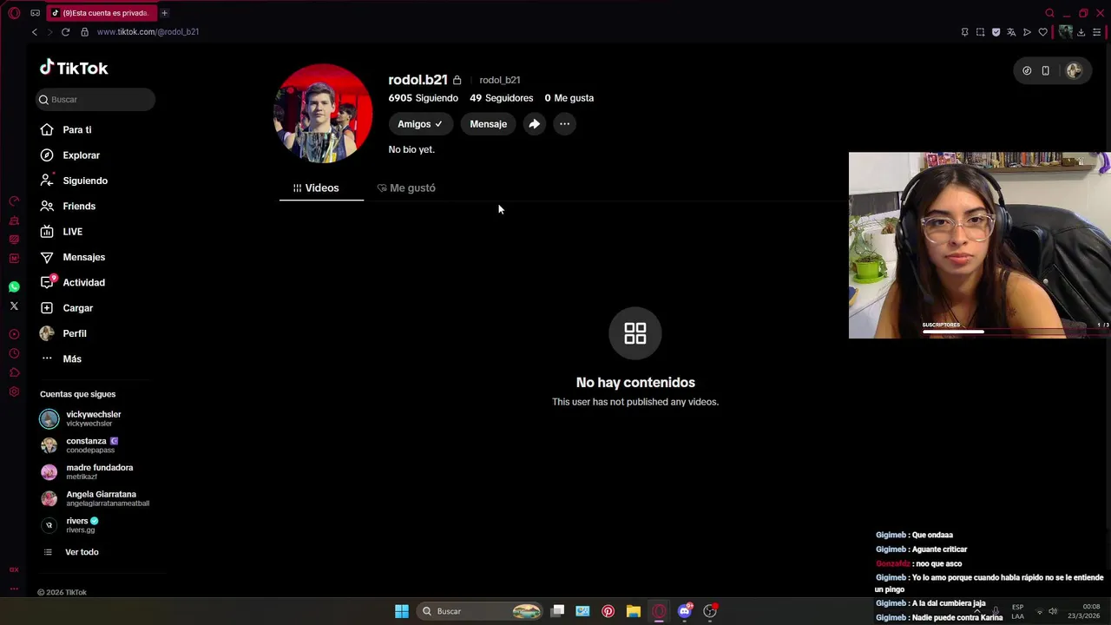The image size is (1111, 625).
Task: Open Opera sidebar settings gear
Action: (14, 392)
